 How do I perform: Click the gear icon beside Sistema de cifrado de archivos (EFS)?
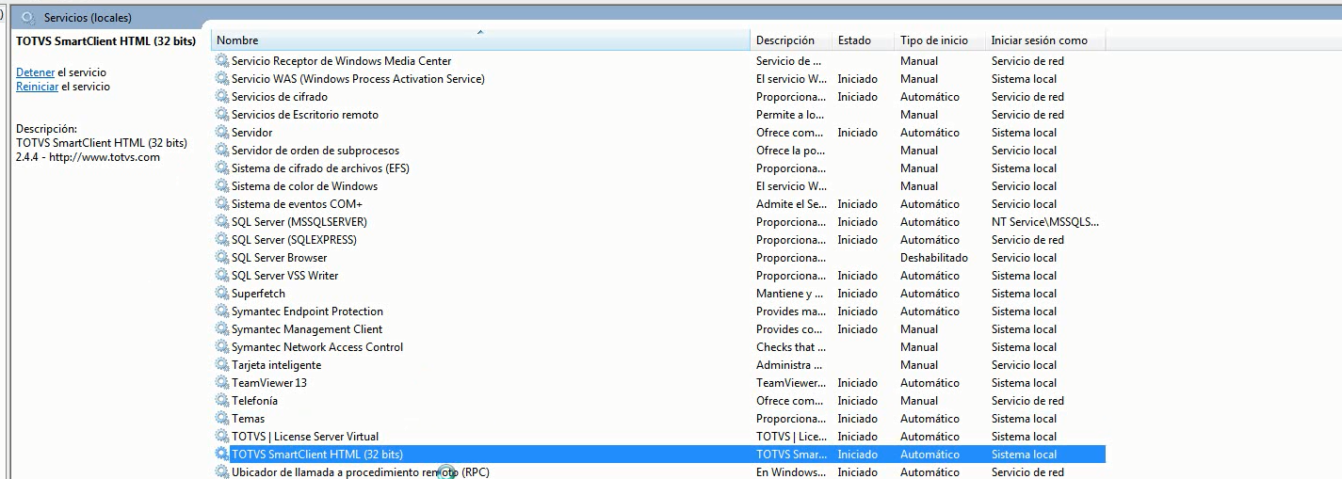coord(222,168)
